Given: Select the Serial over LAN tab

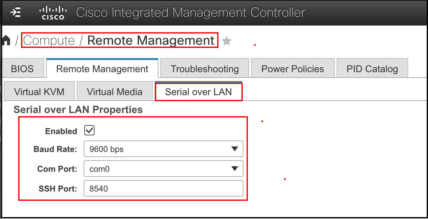Looking at the screenshot, I should [198, 92].
